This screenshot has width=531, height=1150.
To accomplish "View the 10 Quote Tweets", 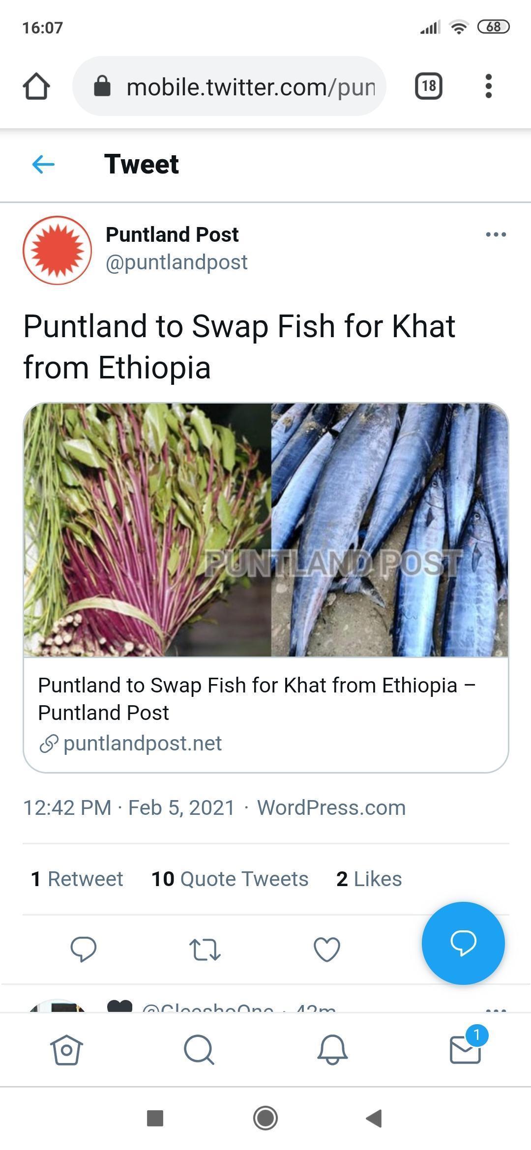I will [230, 879].
